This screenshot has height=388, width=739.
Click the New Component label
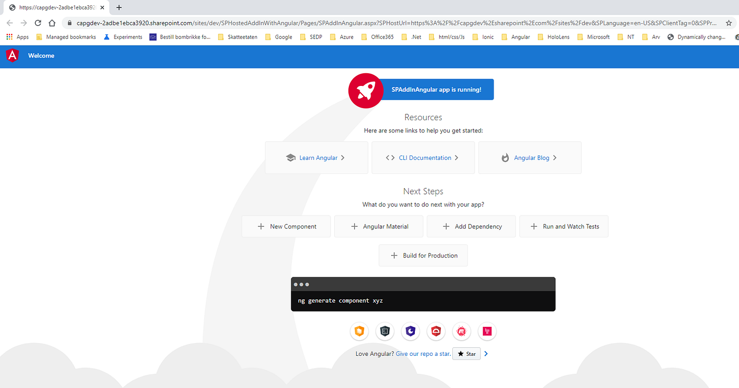point(293,227)
